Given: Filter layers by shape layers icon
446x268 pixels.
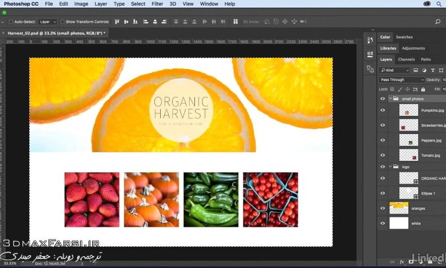Looking at the screenshot, I should pyautogui.click(x=441, y=70).
